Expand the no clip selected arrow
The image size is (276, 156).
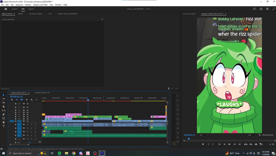tap(102, 19)
